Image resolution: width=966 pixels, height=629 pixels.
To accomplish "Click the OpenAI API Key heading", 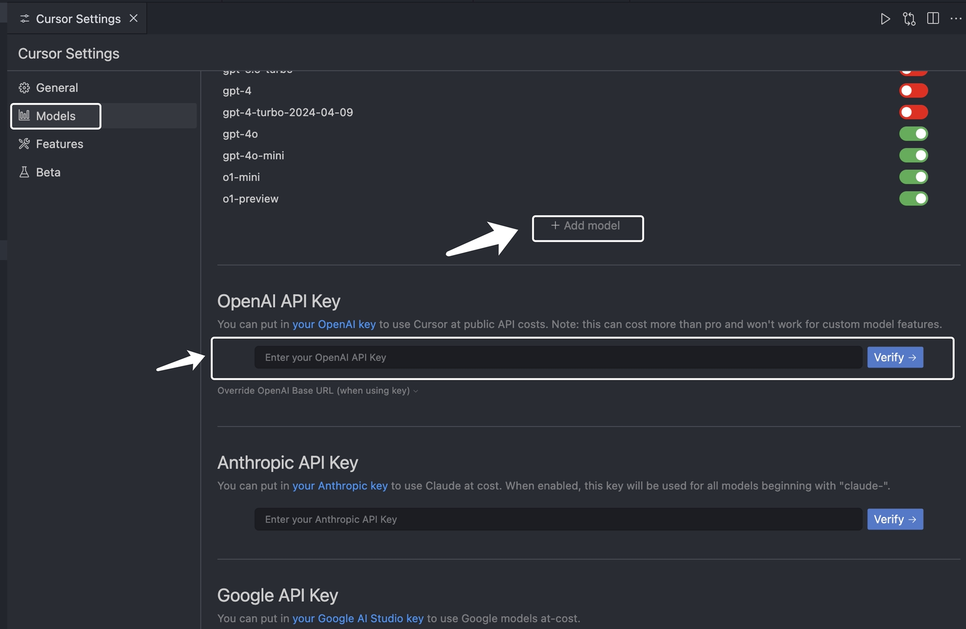I will 278,301.
